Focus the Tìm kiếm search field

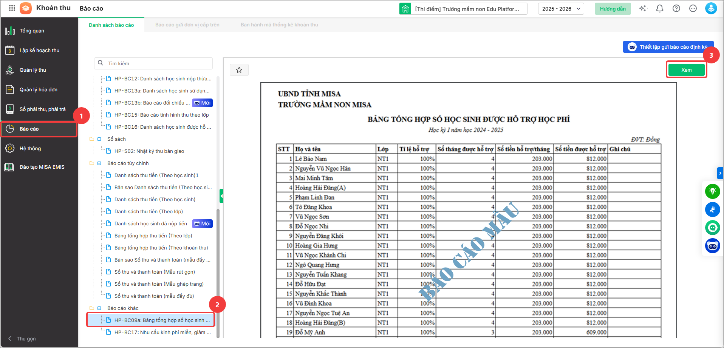(x=153, y=63)
